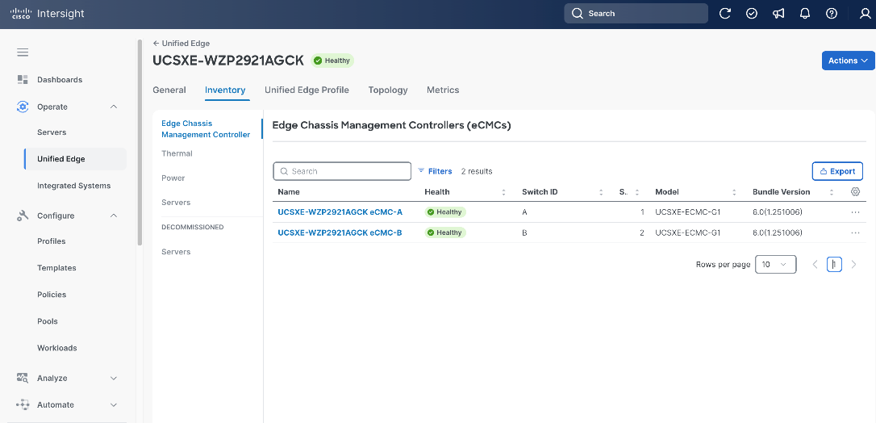The height and width of the screenshot is (423, 876).
Task: Click the Name column header
Action: (289, 191)
